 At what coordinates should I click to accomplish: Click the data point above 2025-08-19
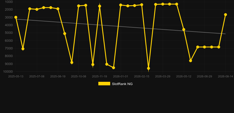58,9
